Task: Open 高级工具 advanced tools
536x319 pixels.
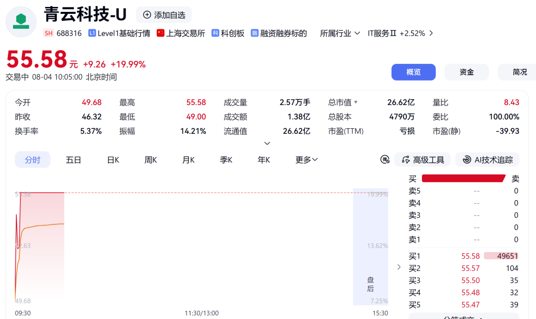Action: point(422,159)
